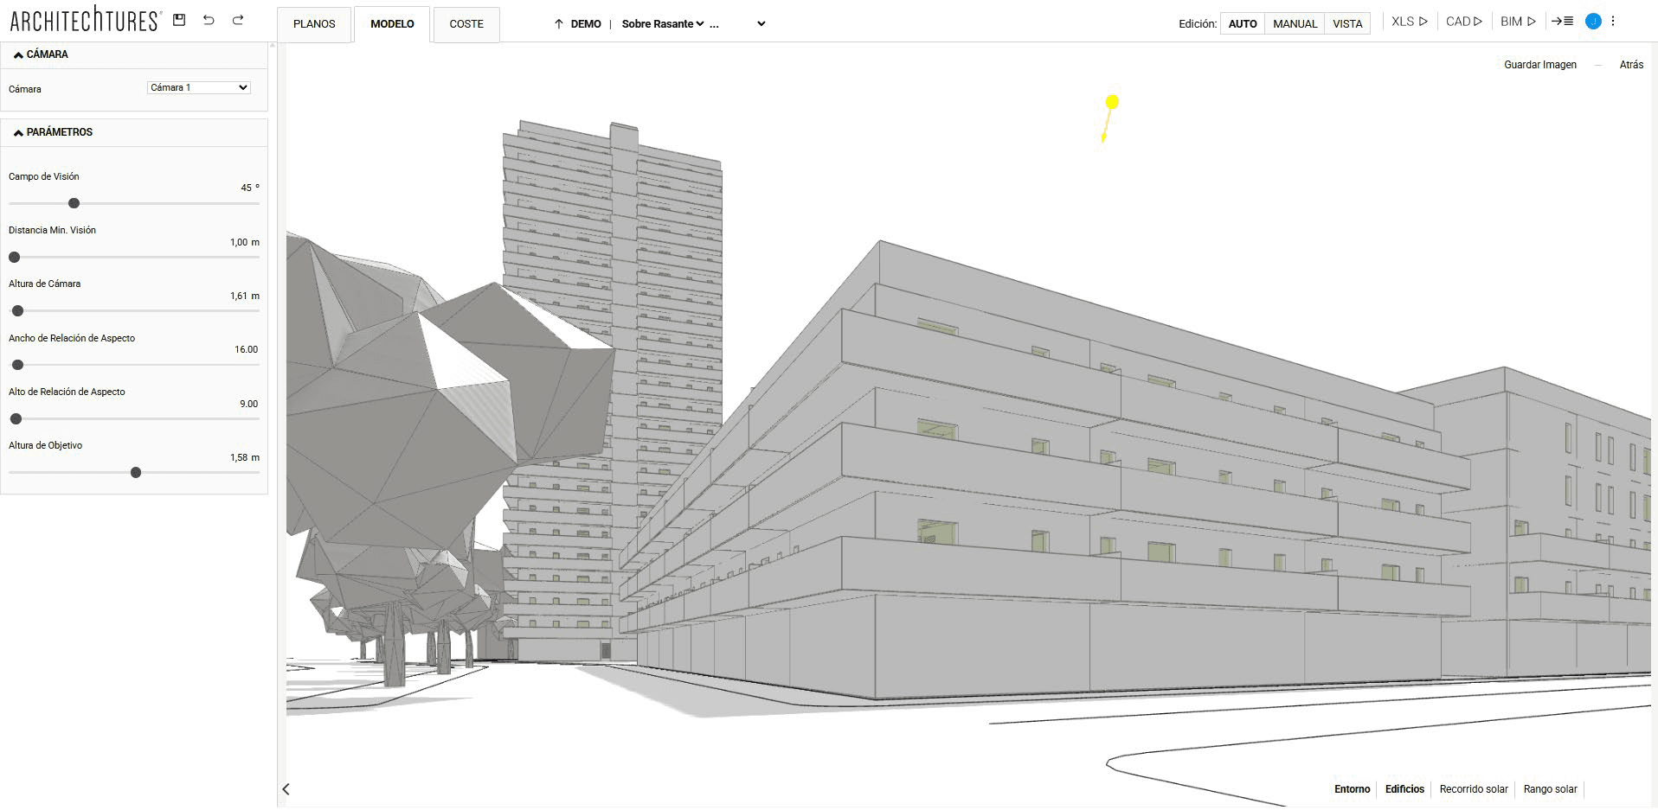
Task: Click the blue user account icon
Action: click(x=1592, y=21)
